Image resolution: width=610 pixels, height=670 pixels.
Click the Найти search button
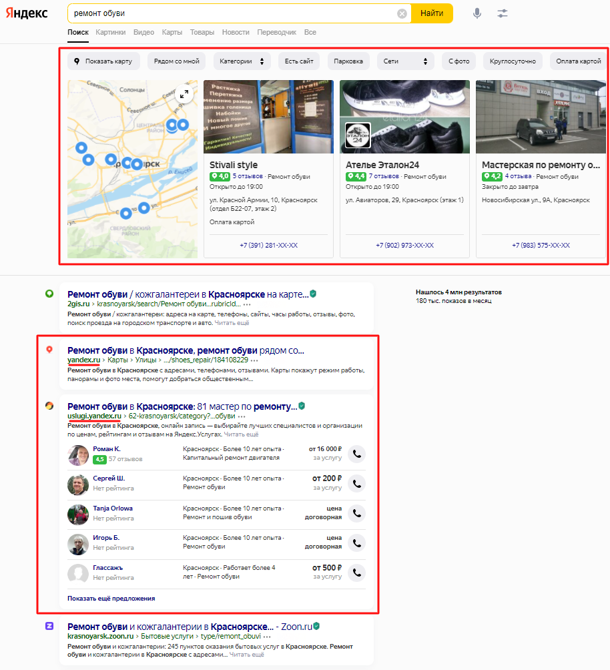point(432,13)
